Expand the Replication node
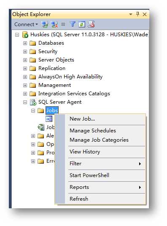 coord(25,68)
